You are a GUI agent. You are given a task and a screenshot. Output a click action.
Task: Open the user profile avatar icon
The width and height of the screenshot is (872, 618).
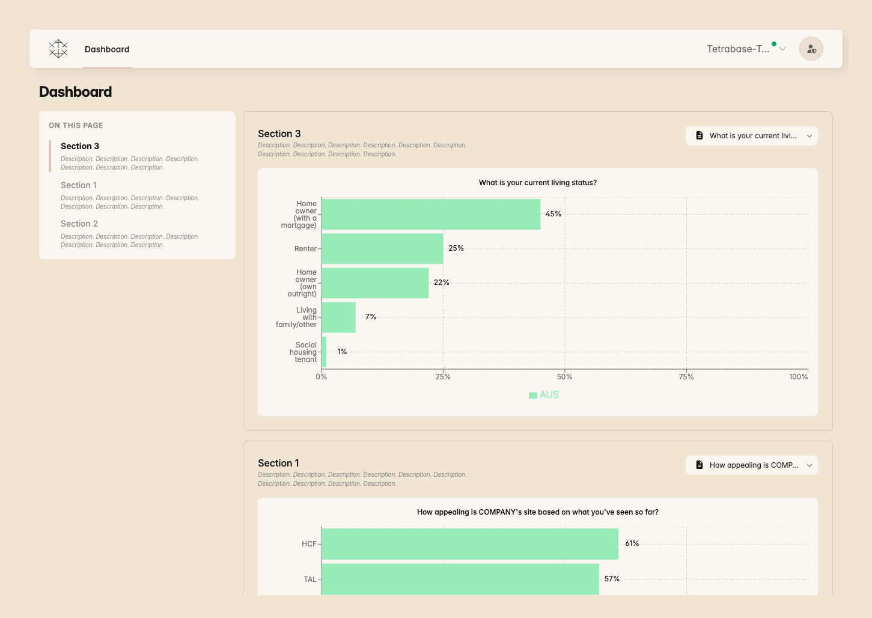click(811, 49)
